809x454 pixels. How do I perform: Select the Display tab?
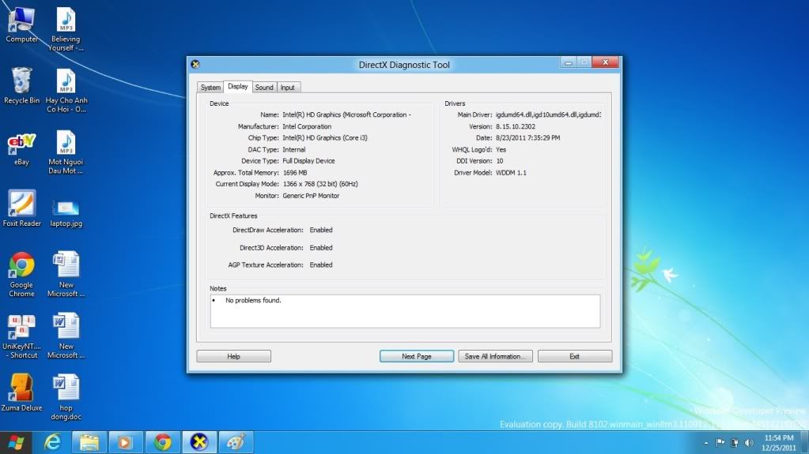coord(238,87)
